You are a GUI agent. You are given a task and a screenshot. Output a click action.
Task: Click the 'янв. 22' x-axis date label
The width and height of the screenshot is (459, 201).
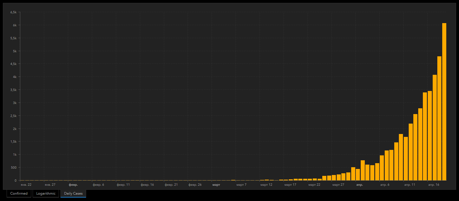pos(26,185)
